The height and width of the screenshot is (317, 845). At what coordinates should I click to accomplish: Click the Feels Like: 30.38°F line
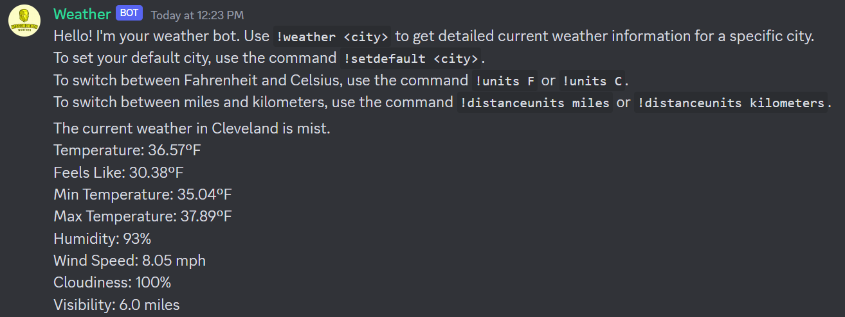(x=119, y=172)
